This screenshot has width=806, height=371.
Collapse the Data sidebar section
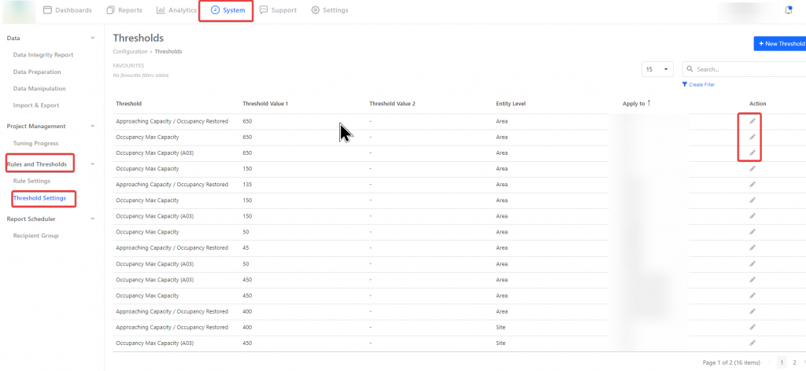pos(93,38)
